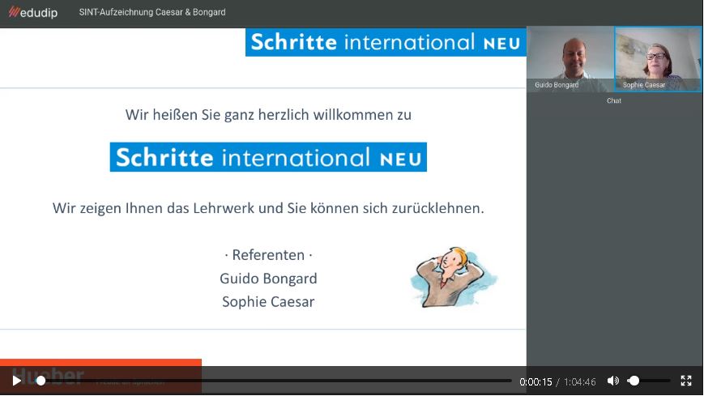Click the edudip logo
This screenshot has width=704, height=396.
tap(33, 12)
